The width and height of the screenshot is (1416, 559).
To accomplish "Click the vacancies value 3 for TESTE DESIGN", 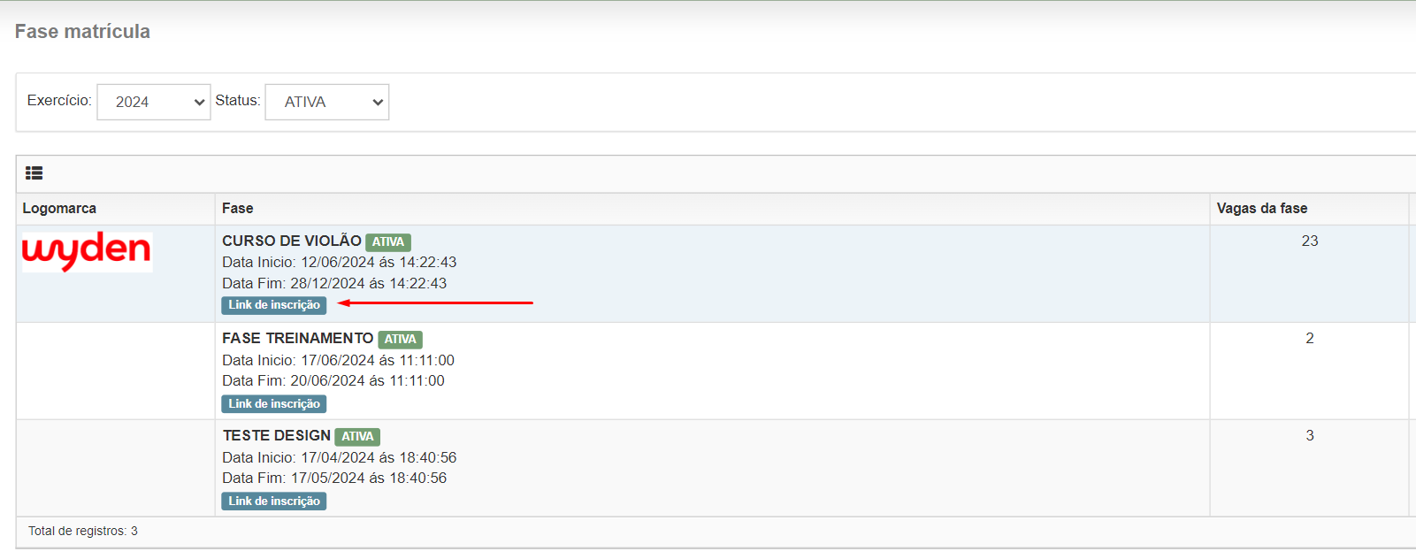I will tap(1310, 435).
